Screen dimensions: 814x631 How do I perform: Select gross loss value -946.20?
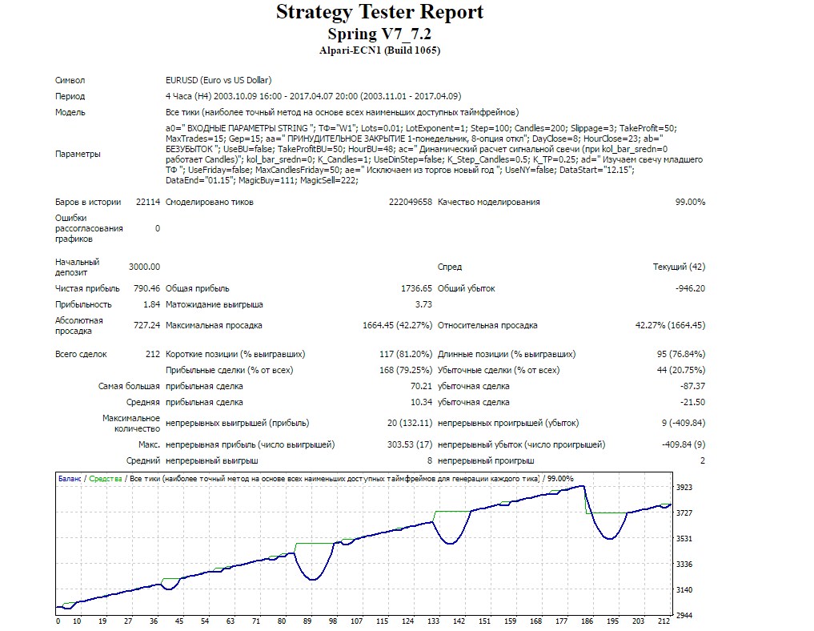click(690, 288)
